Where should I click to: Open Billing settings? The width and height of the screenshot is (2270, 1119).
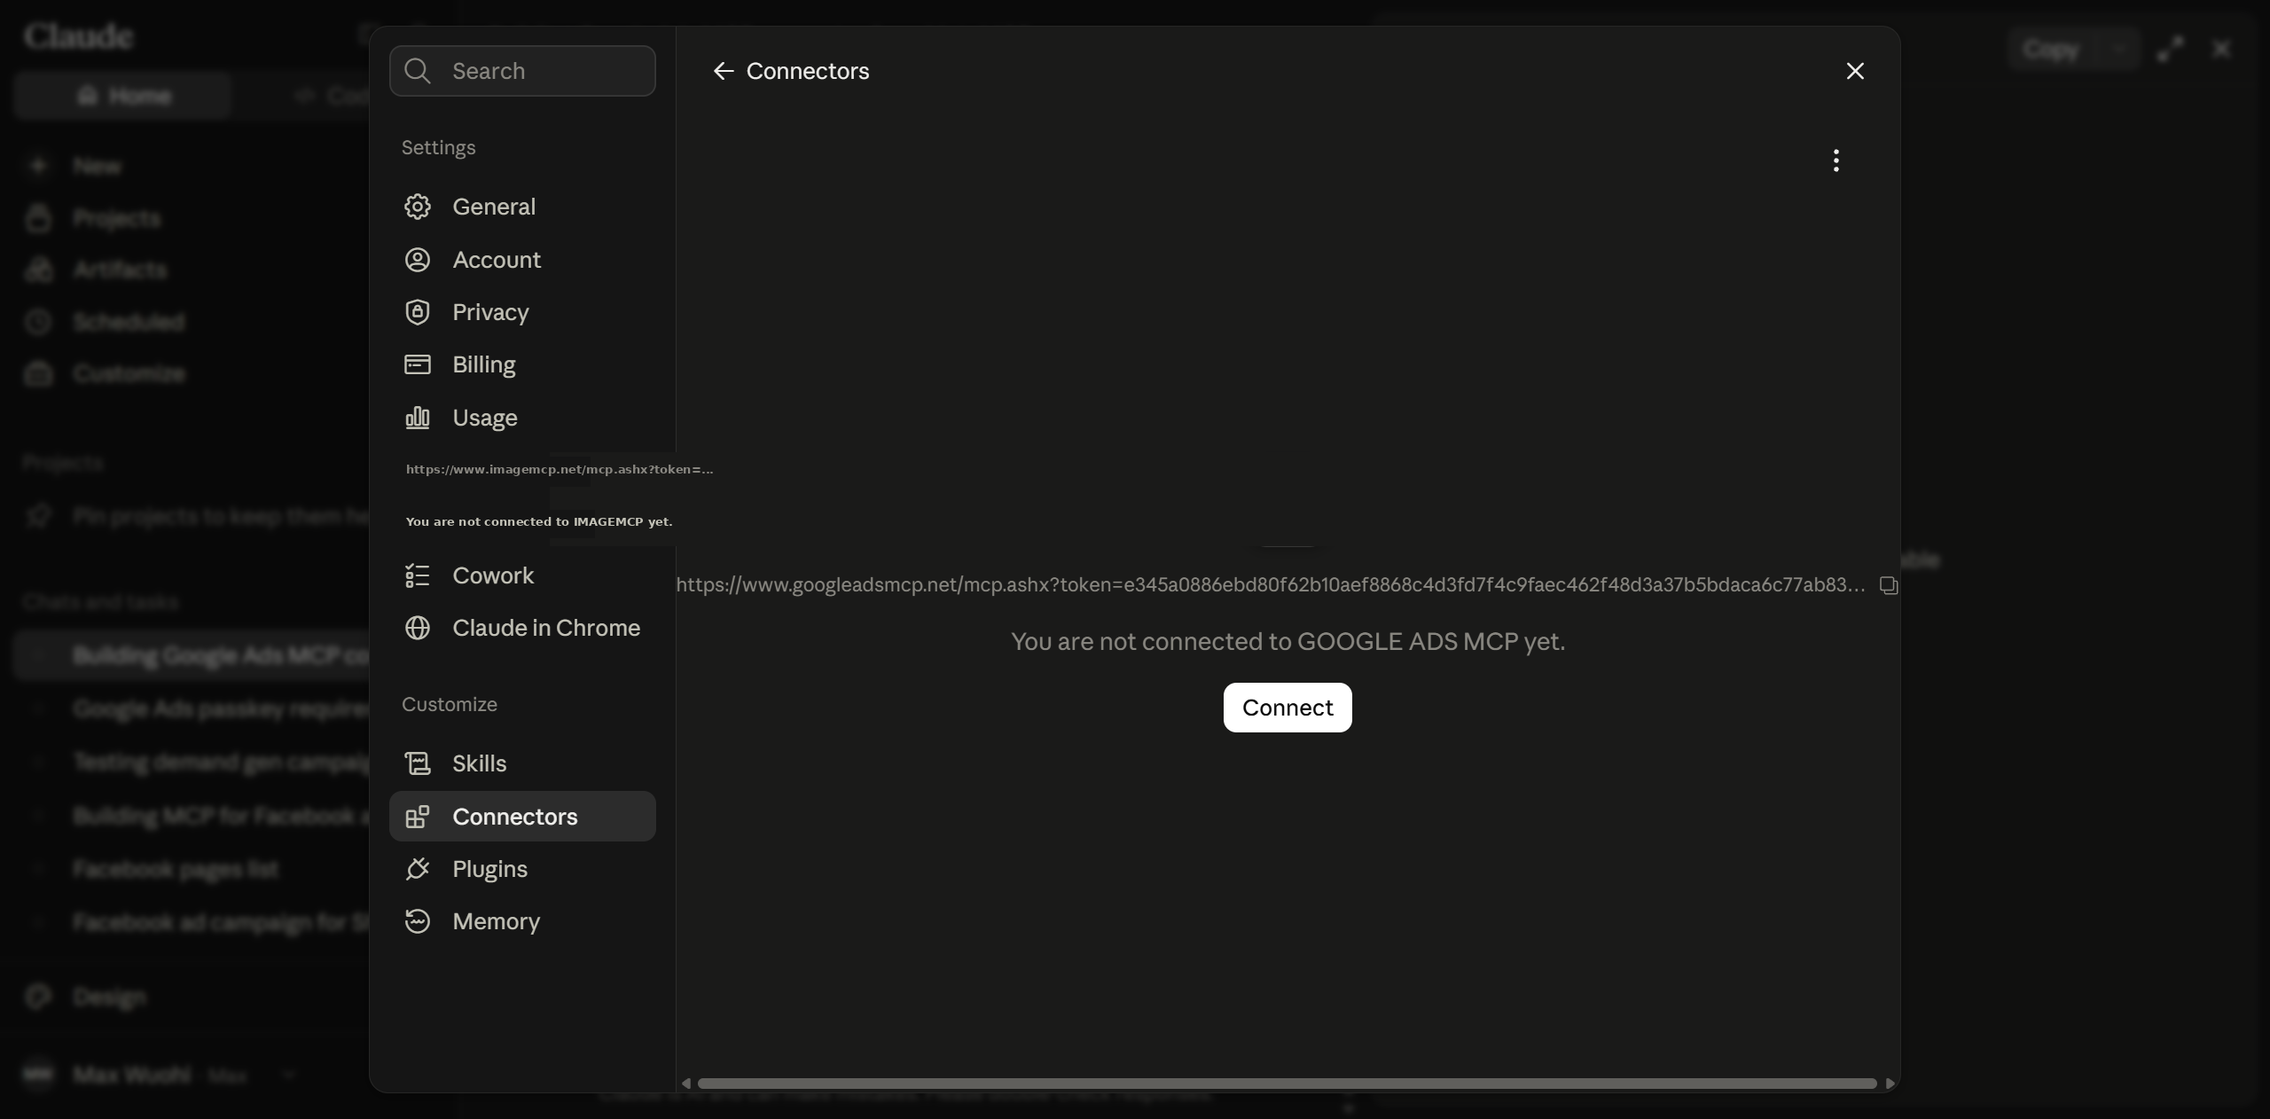point(522,364)
